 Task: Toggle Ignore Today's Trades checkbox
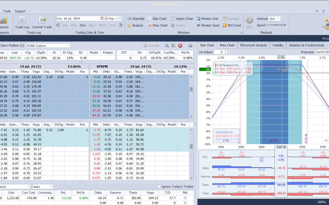pos(159,186)
